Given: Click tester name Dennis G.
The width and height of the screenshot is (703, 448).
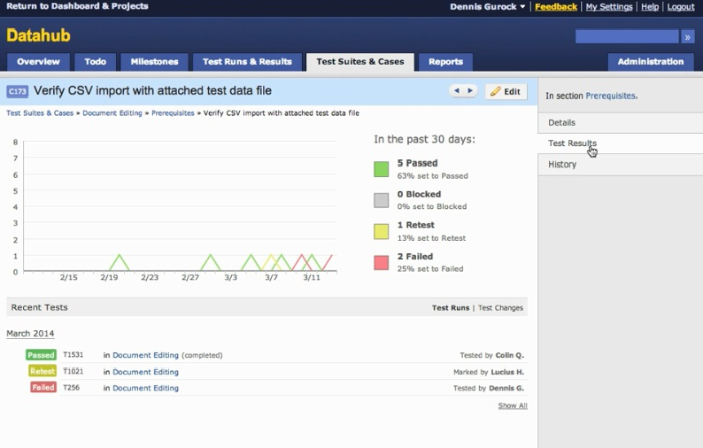Looking at the screenshot, I should tap(506, 388).
